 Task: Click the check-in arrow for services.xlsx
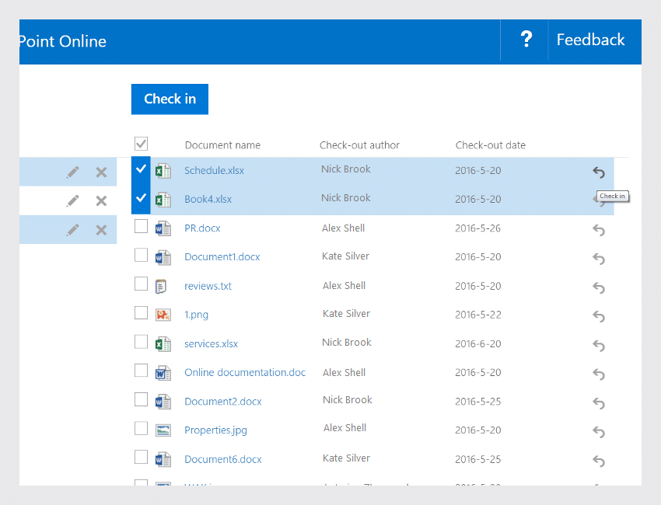point(599,346)
